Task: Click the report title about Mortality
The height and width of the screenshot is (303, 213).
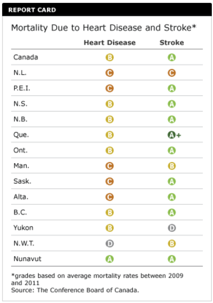Action: [x=104, y=28]
